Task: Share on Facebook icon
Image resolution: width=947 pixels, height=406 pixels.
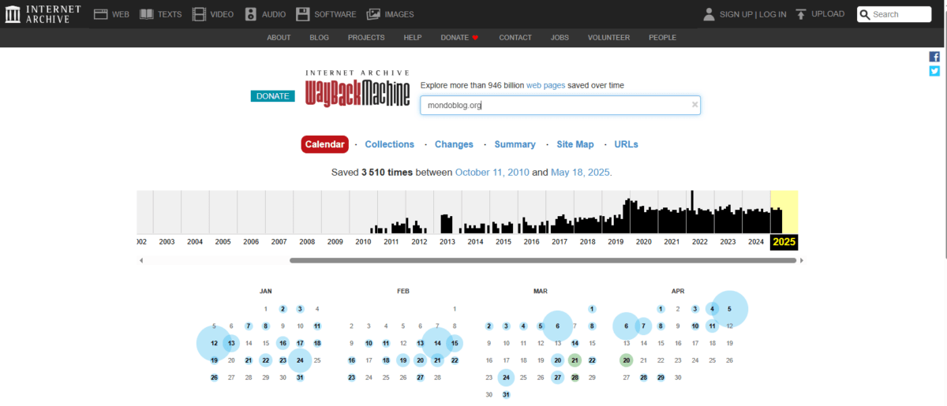Action: pyautogui.click(x=934, y=57)
